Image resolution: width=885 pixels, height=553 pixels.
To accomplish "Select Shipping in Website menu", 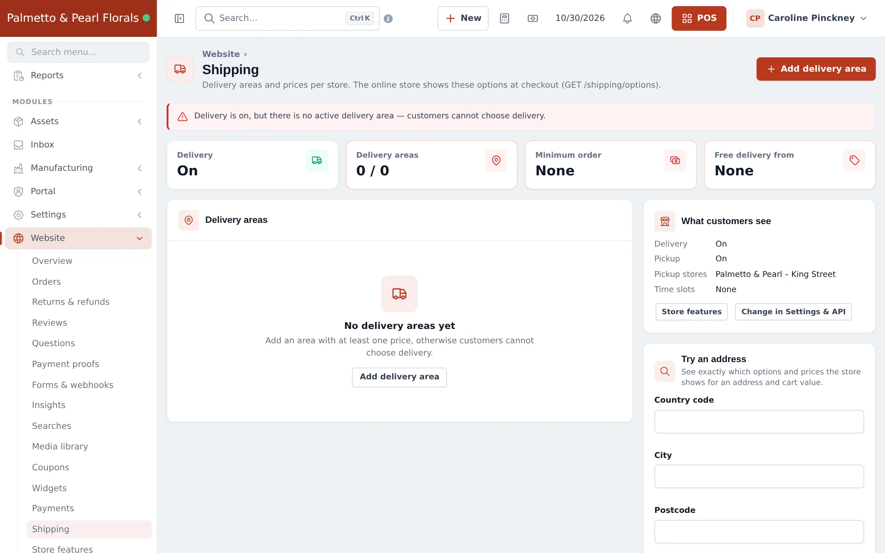I will pos(89,529).
